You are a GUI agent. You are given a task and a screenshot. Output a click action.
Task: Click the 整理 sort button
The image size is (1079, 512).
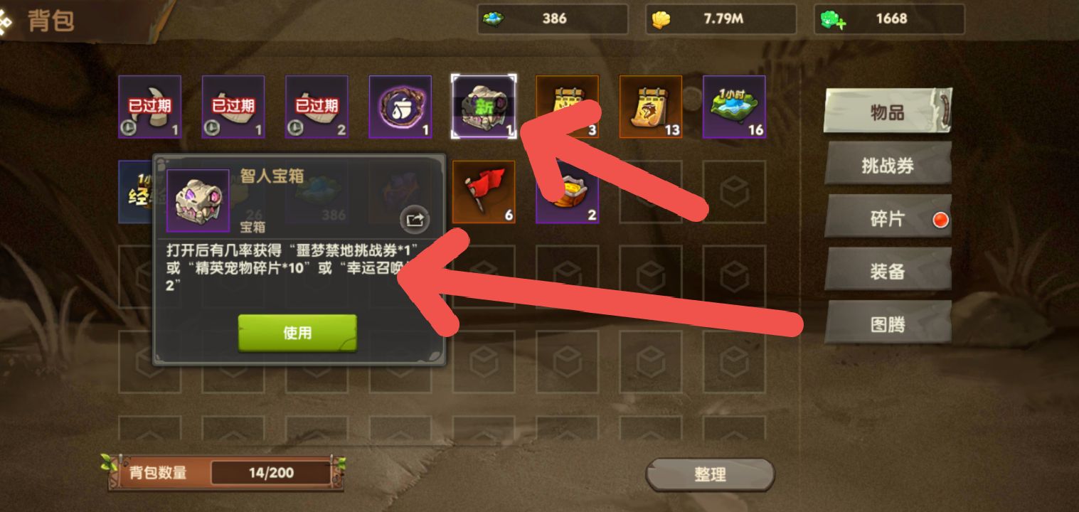pos(710,474)
